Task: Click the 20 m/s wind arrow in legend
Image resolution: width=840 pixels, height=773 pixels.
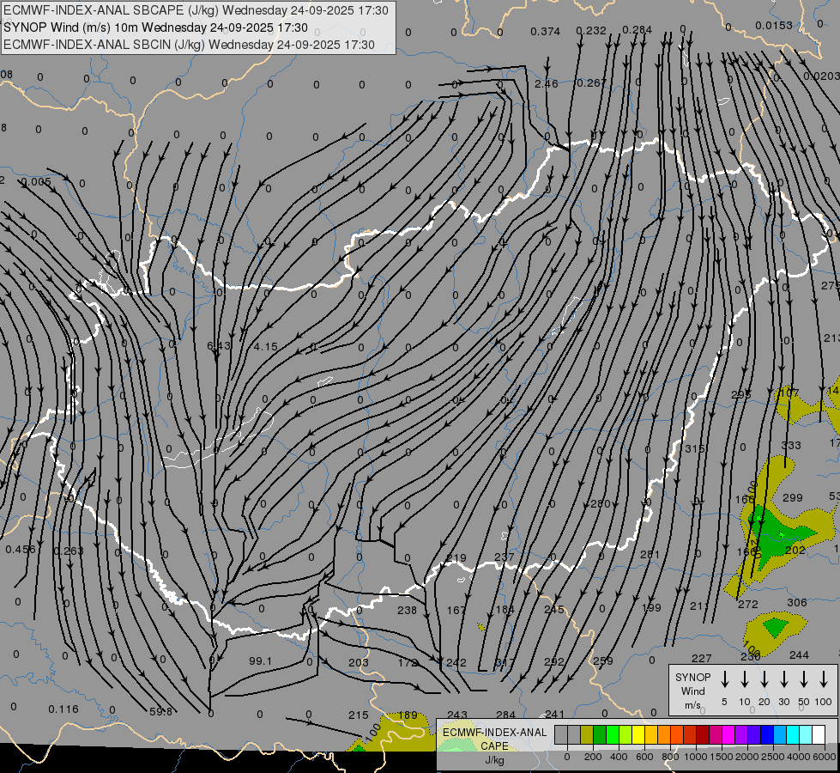Action: [764, 679]
